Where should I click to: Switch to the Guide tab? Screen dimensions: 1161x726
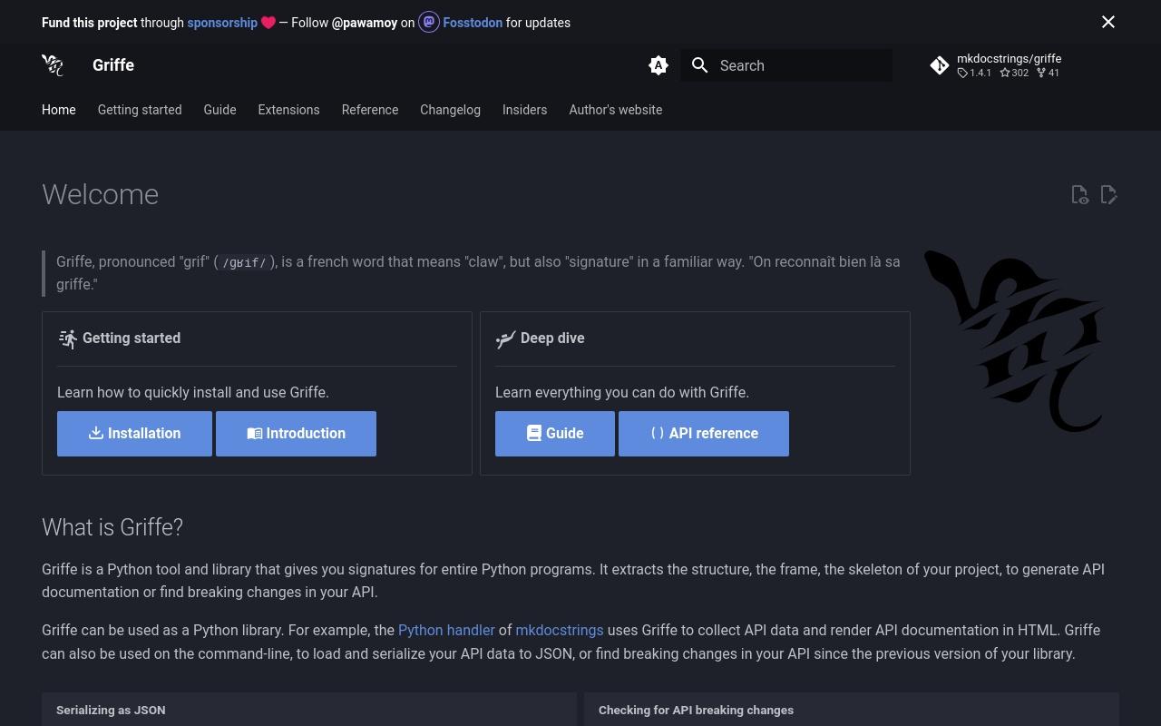(220, 110)
